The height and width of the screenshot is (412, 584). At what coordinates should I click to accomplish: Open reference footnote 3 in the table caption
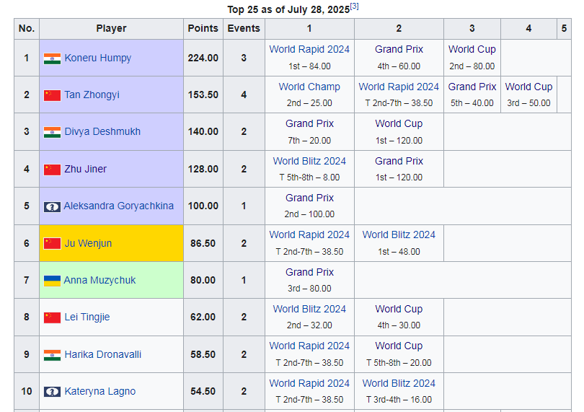tap(355, 6)
